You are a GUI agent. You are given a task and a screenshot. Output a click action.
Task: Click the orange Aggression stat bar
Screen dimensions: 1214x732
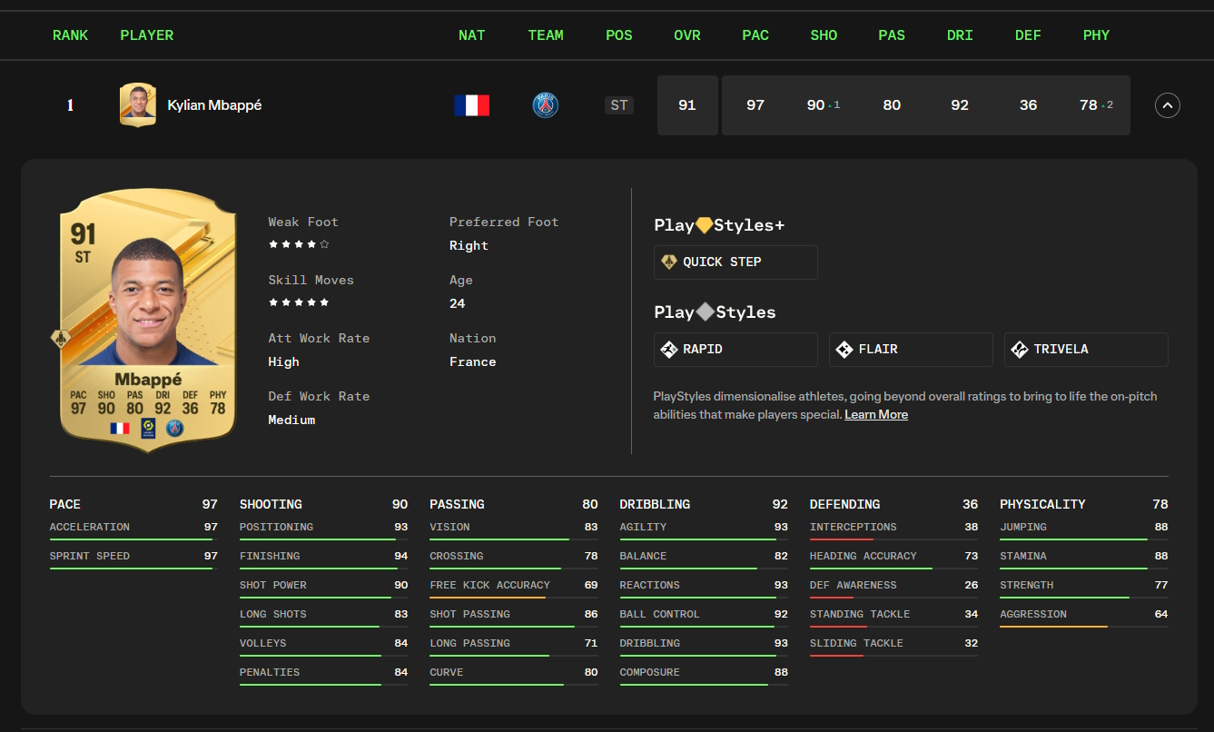pos(1084,628)
